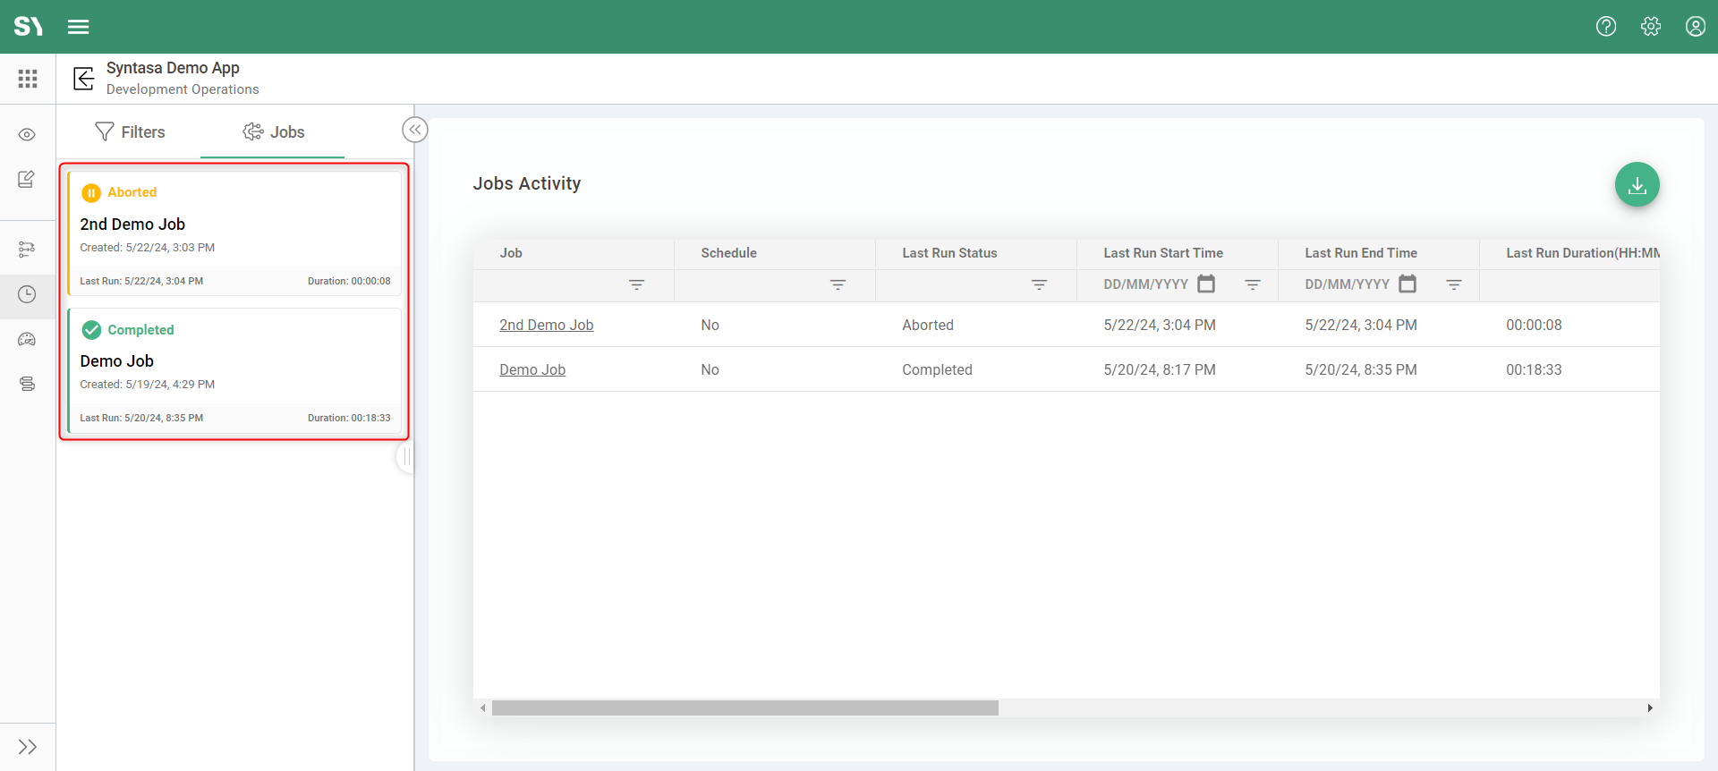Open the clock activity sidebar icon
Image resolution: width=1718 pixels, height=771 pixels.
pyautogui.click(x=28, y=294)
